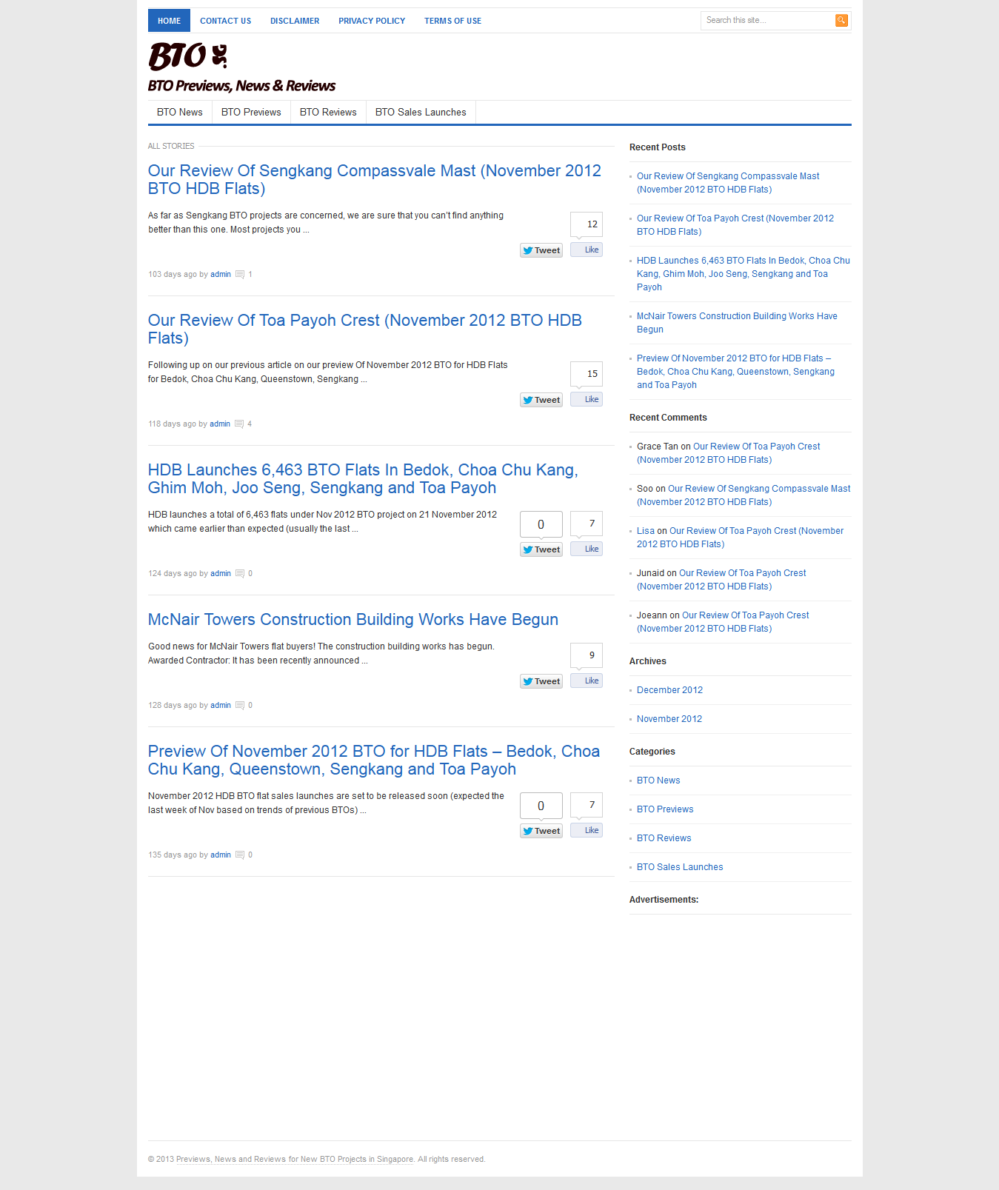Click commenter name Lisa

[646, 531]
